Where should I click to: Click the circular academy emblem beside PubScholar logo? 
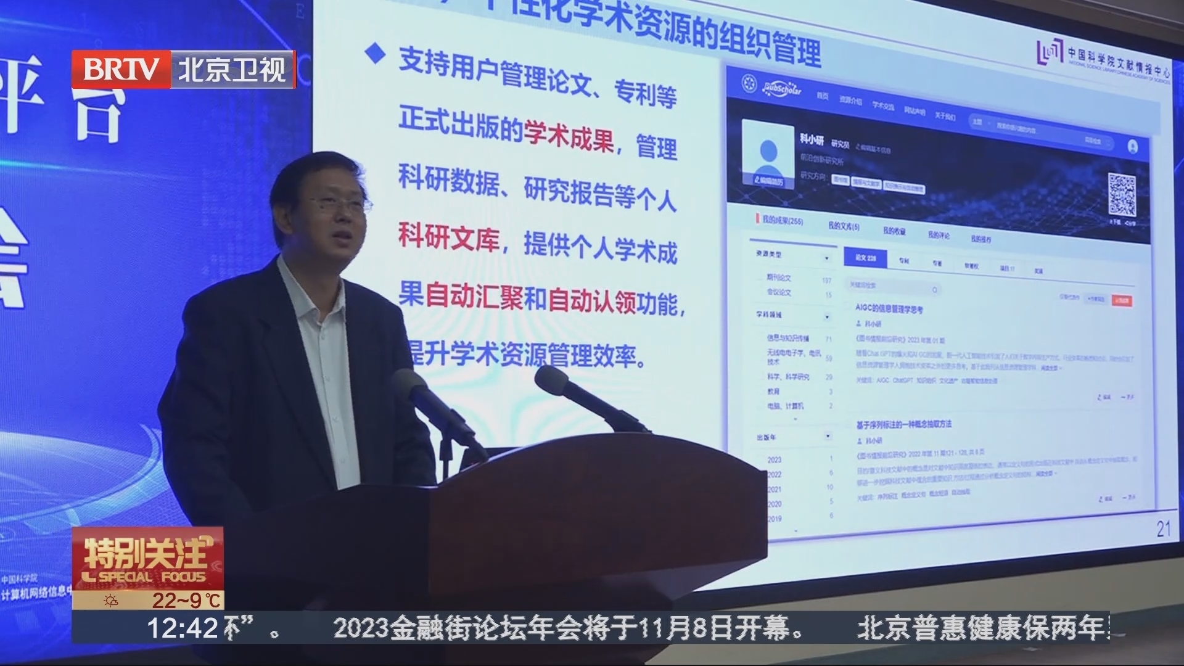click(x=749, y=83)
